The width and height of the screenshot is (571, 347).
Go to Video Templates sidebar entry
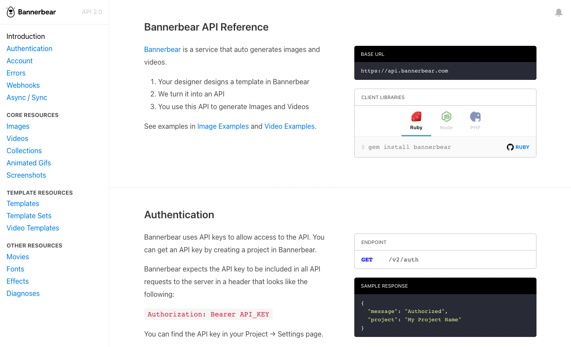point(33,228)
